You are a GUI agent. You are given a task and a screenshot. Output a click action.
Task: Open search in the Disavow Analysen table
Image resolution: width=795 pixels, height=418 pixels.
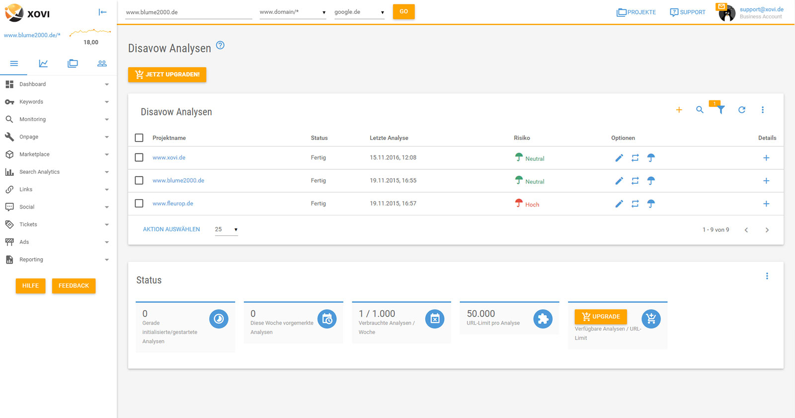tap(700, 110)
